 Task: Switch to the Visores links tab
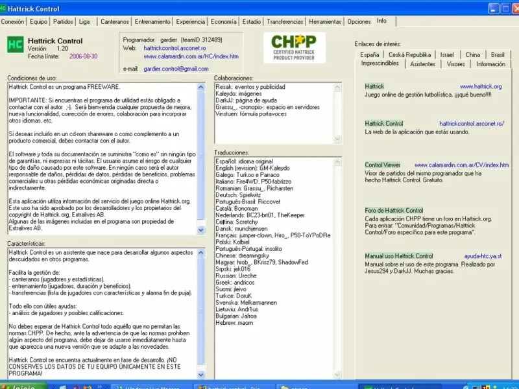point(456,64)
